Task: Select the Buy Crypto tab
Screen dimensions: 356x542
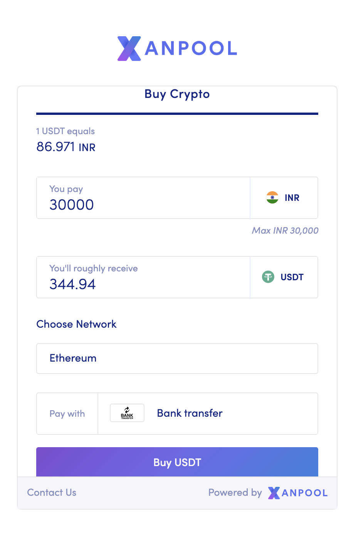Action: (177, 94)
